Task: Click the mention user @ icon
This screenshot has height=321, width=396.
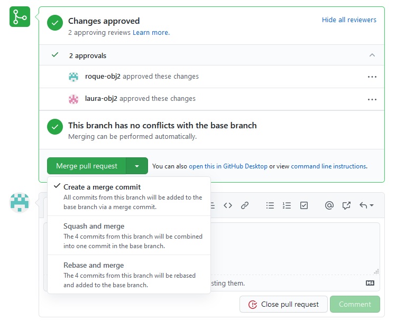Action: coord(329,205)
